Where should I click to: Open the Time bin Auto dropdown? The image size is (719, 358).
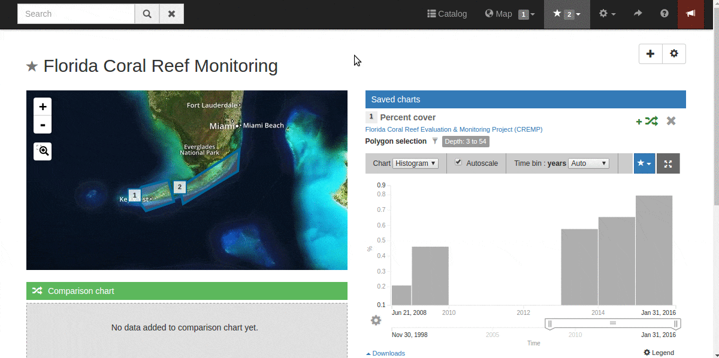pyautogui.click(x=588, y=163)
